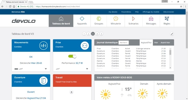Screen dimensions: 188x100
Task: Close the Tableau de bord browser tab
Action: (26, 2)
